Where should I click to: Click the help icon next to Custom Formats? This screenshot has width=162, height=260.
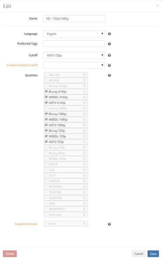(109, 224)
